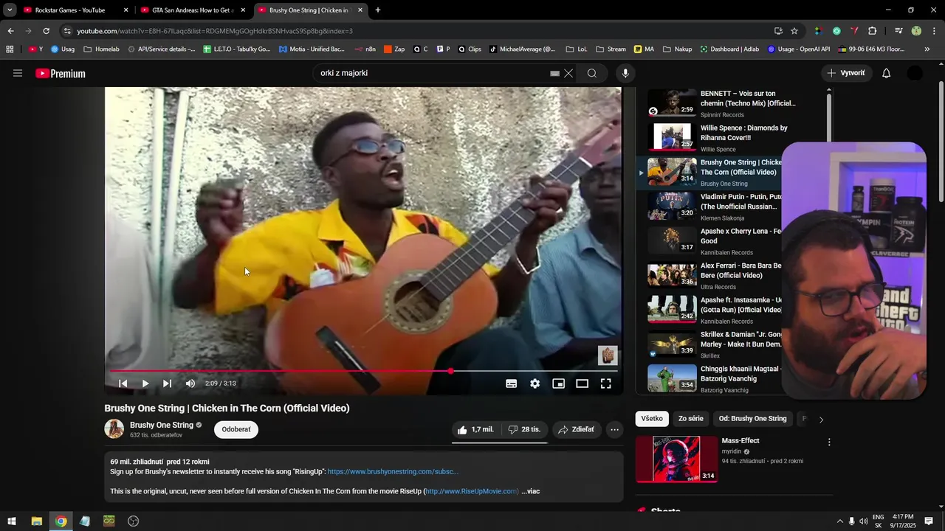The height and width of the screenshot is (531, 945).
Task: Show more bookmarks with the double chevron
Action: tap(927, 49)
